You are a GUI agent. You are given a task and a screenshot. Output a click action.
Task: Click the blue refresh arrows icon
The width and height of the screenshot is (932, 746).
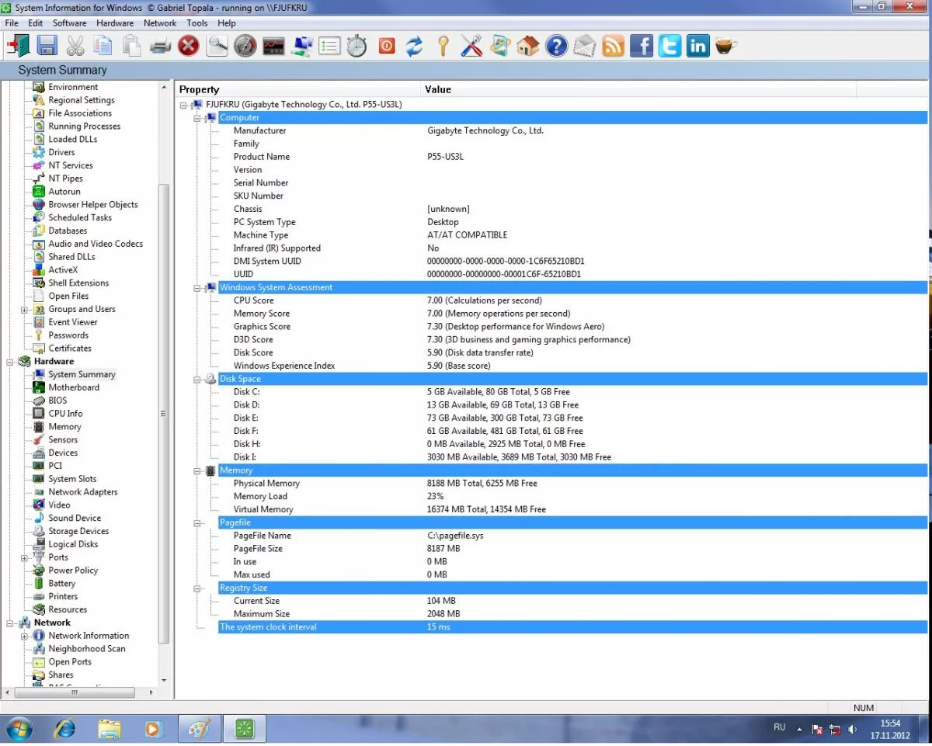[415, 47]
